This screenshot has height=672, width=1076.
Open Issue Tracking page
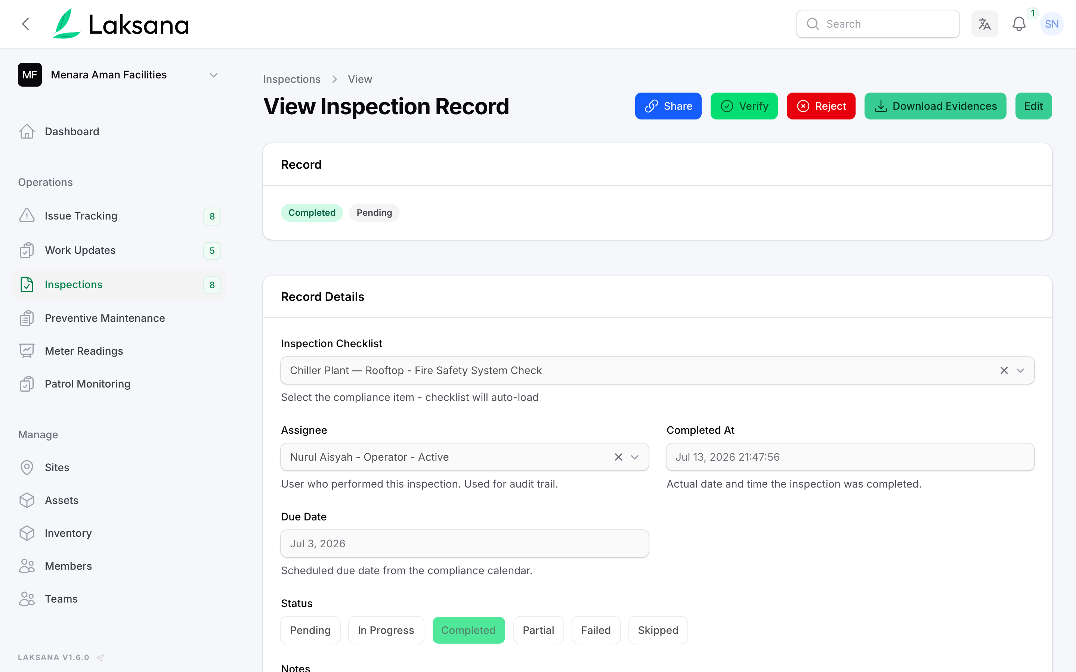coord(120,216)
